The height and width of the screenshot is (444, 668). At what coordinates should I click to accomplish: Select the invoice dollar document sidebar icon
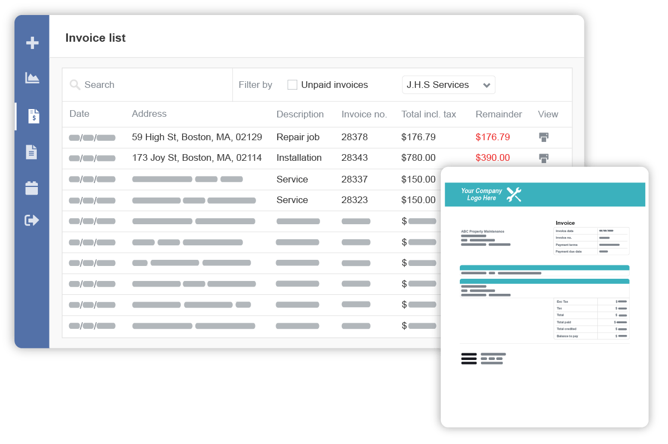click(x=33, y=116)
